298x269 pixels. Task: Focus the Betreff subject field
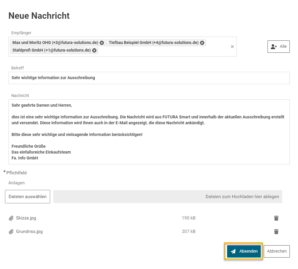point(149,78)
